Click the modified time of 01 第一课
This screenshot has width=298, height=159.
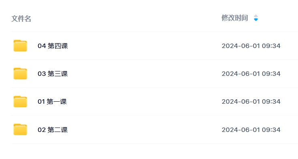click(251, 102)
